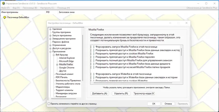Toggle Firefox управления сеансом full access
This screenshot has width=219, height=112.
pyautogui.click(x=92, y=60)
